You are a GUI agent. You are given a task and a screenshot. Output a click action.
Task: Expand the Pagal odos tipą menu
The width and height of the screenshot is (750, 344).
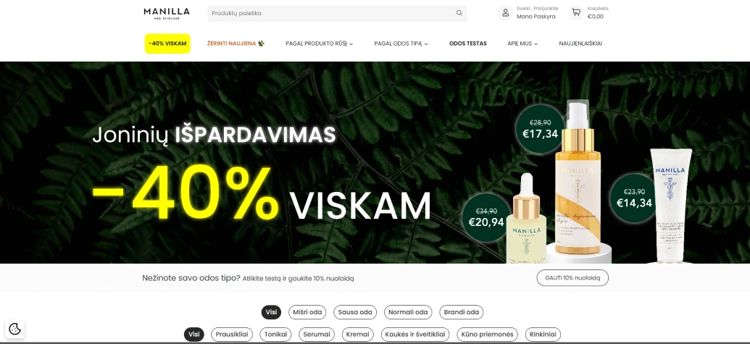coord(401,43)
